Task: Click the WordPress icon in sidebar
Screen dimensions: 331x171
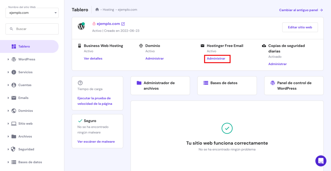Action: coord(14,59)
